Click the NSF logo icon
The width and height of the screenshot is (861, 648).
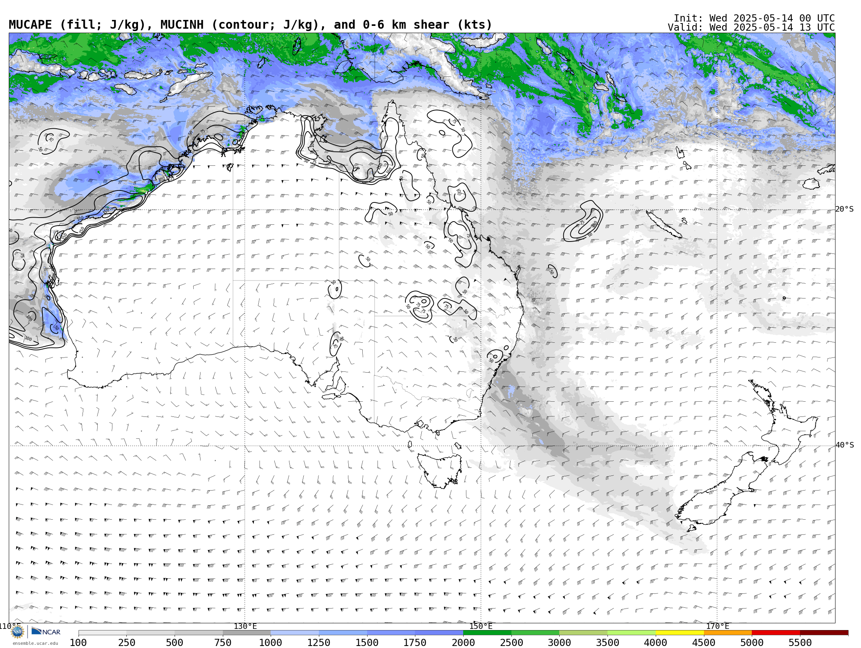point(18,632)
